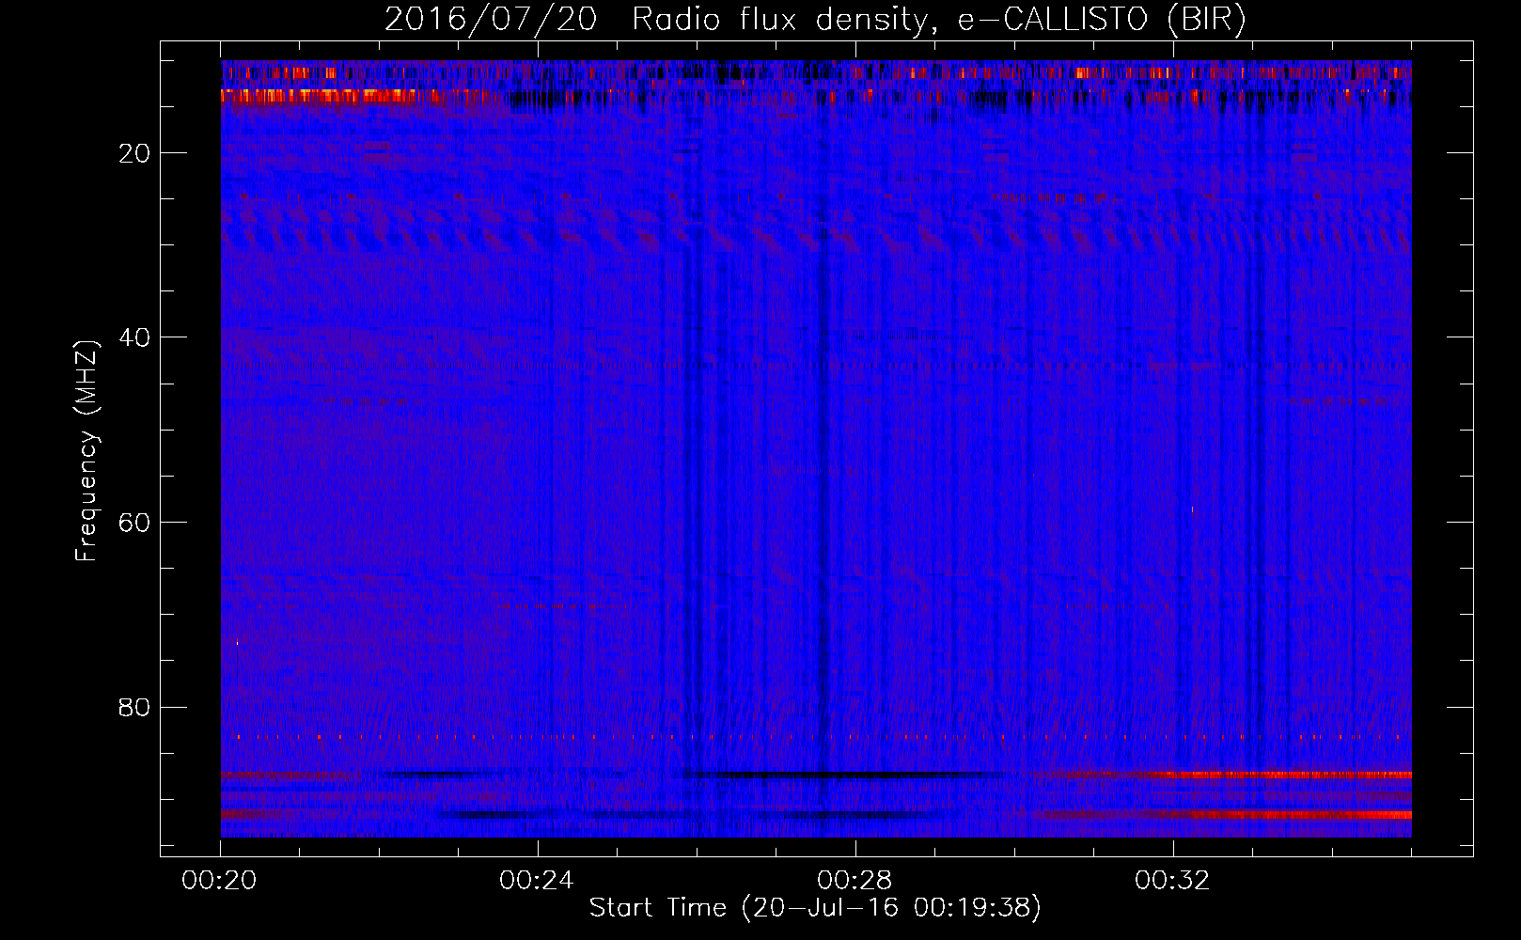The image size is (1521, 940).
Task: Click the frequency tick label 40
Action: click(x=134, y=337)
